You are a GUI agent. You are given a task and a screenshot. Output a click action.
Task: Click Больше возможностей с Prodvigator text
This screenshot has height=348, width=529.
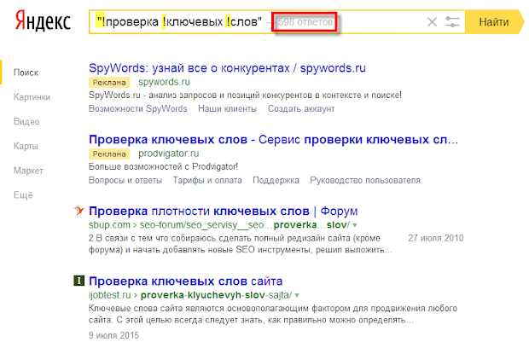(x=163, y=166)
